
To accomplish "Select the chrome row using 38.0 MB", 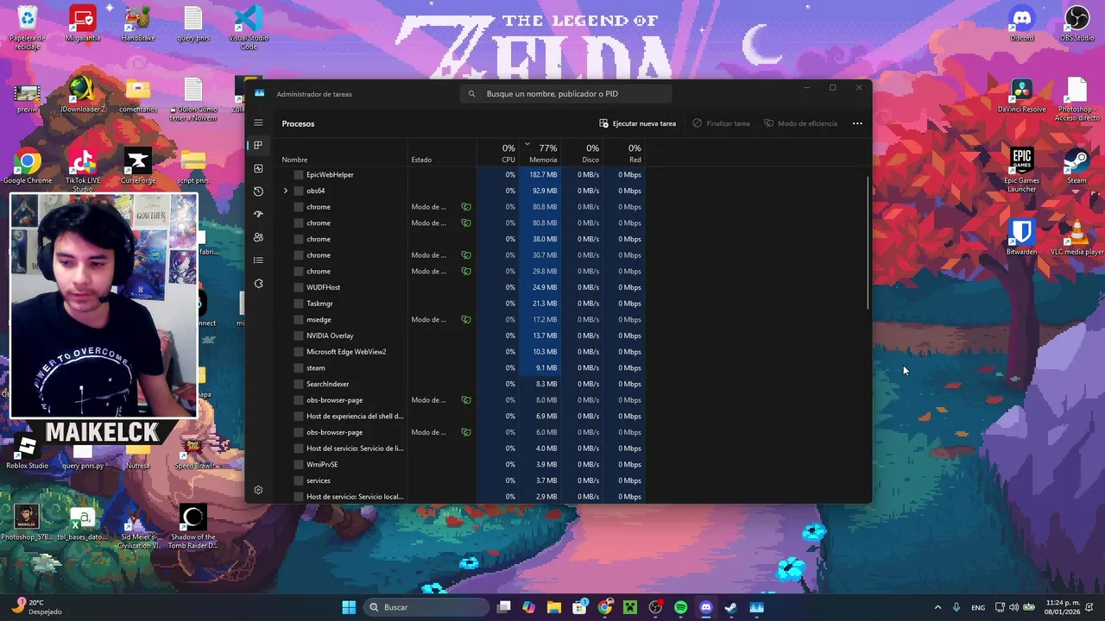I will 461,239.
